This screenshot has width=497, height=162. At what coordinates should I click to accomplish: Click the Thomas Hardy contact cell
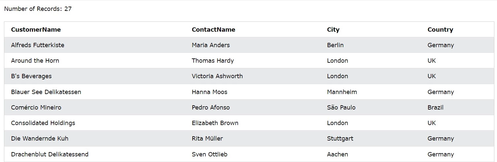click(x=213, y=61)
